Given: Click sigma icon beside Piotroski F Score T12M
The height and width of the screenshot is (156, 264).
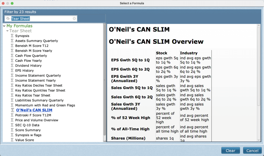Looking at the screenshot, I should click(x=12, y=115).
